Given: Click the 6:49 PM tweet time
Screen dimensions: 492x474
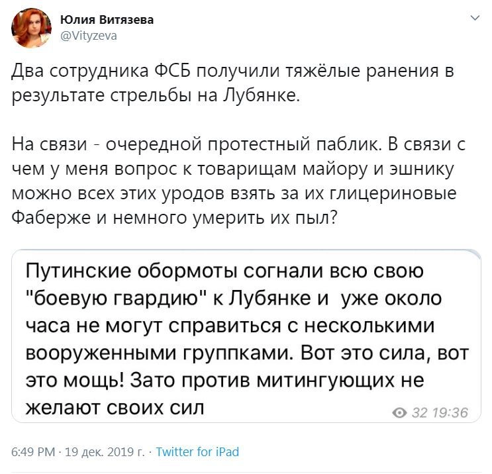Looking at the screenshot, I should 34,452.
